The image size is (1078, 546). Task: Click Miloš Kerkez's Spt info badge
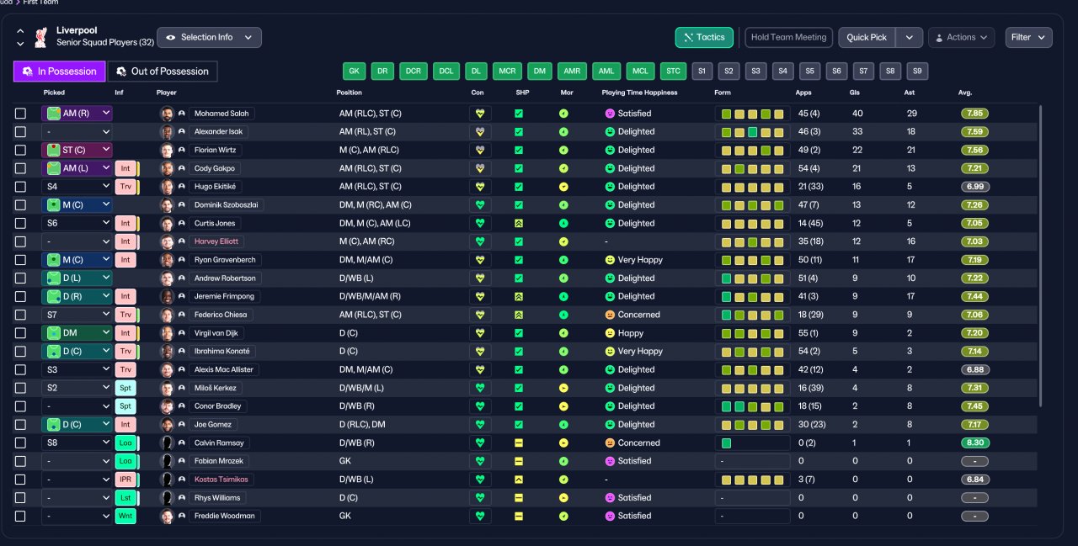(x=125, y=388)
